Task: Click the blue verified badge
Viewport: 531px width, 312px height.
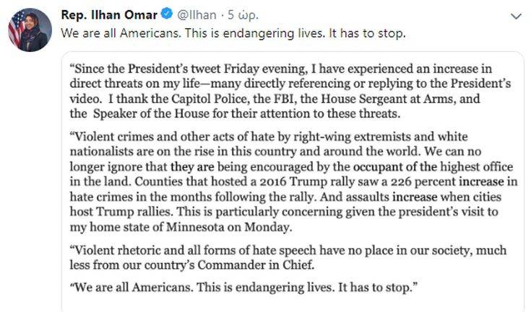Action: [165, 14]
